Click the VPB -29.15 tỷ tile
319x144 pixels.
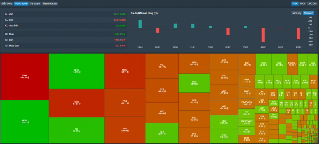coord(194,135)
